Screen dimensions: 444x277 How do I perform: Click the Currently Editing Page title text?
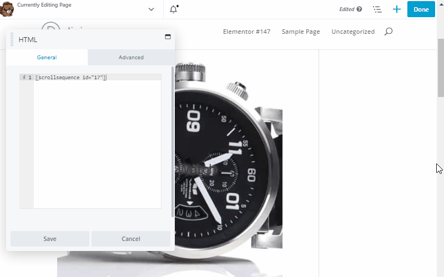pos(44,5)
